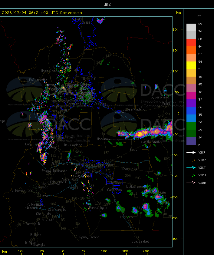Click the Salinas place label

click(x=68, y=179)
